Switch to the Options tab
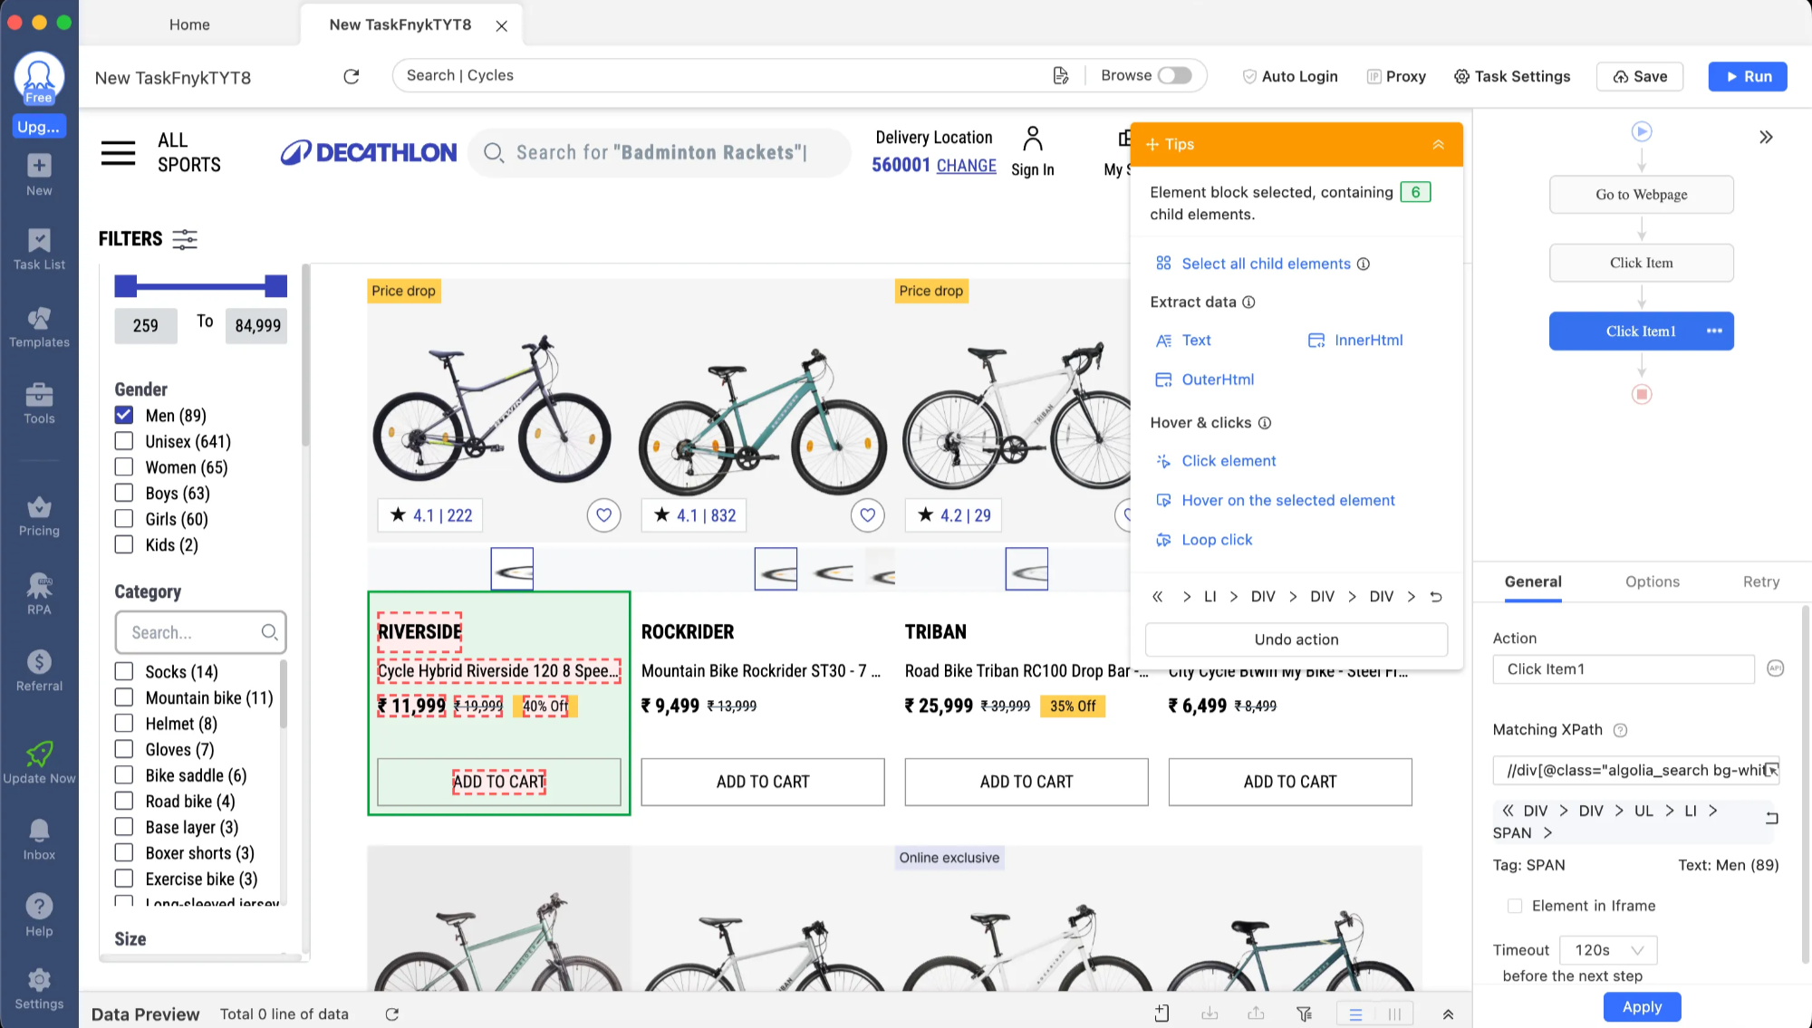 pyautogui.click(x=1652, y=581)
